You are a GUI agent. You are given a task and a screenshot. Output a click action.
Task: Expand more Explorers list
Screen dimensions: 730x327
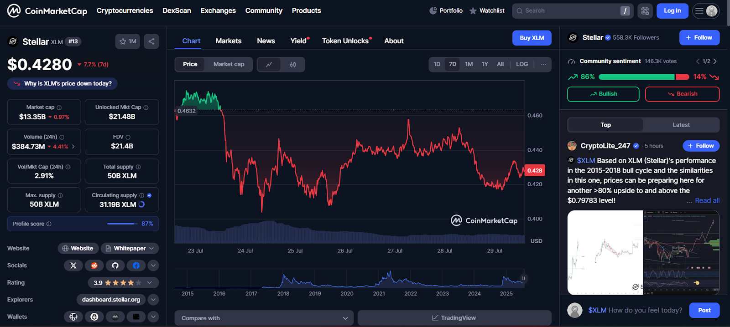click(153, 300)
